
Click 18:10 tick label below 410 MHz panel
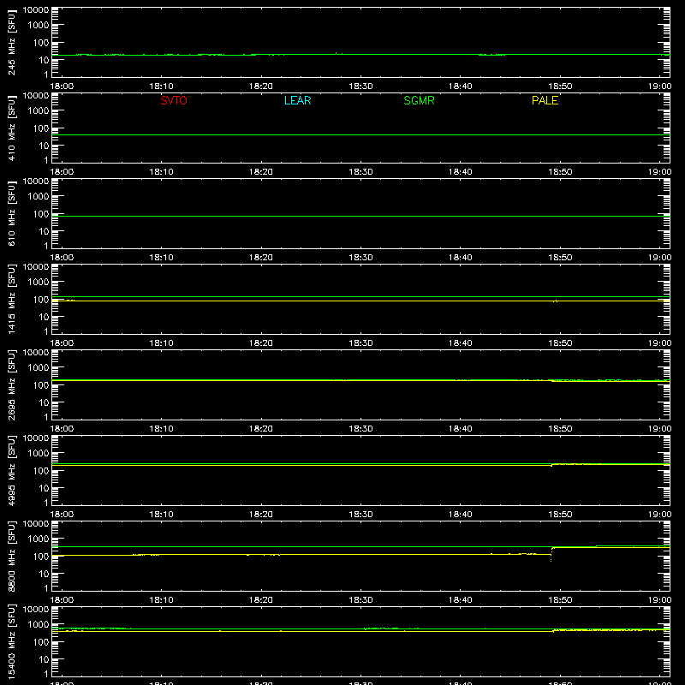point(161,172)
